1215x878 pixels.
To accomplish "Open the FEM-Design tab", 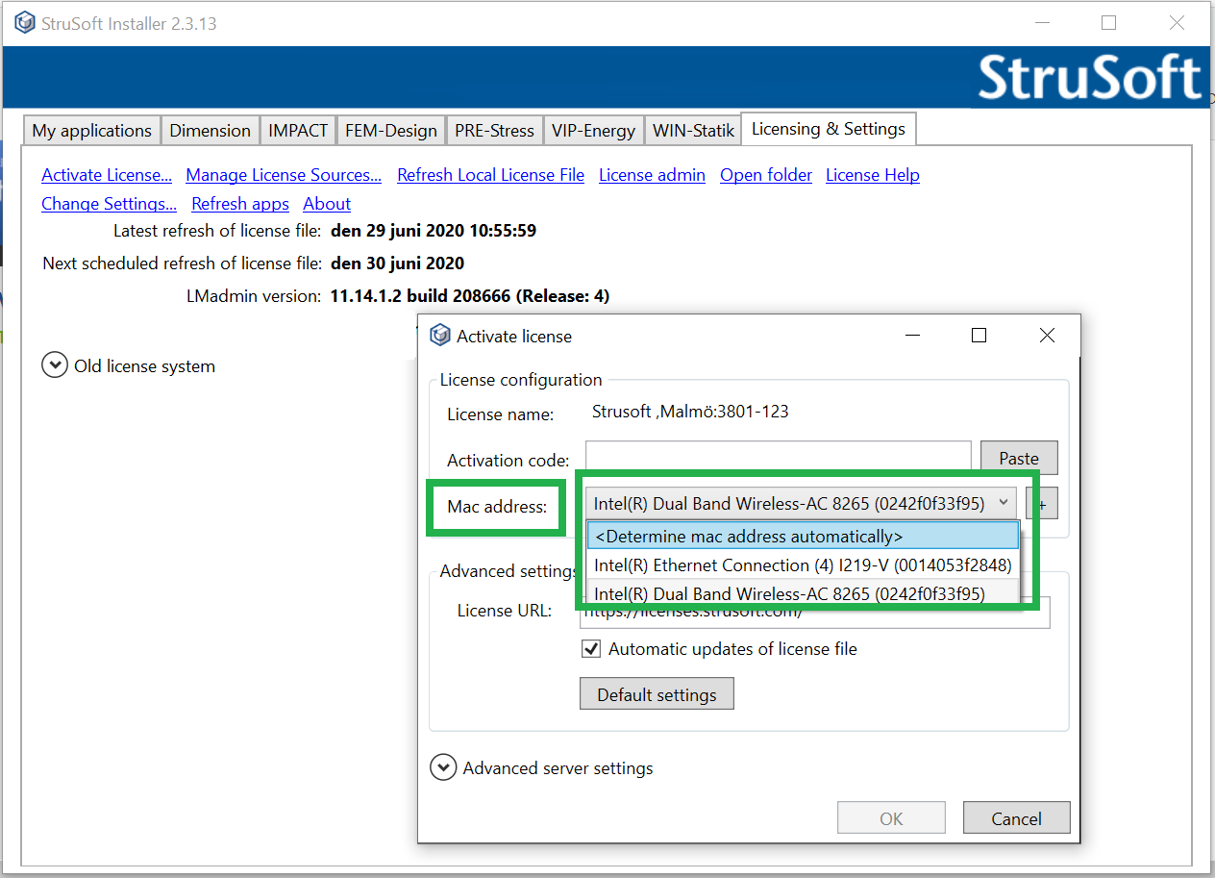I will click(x=391, y=131).
